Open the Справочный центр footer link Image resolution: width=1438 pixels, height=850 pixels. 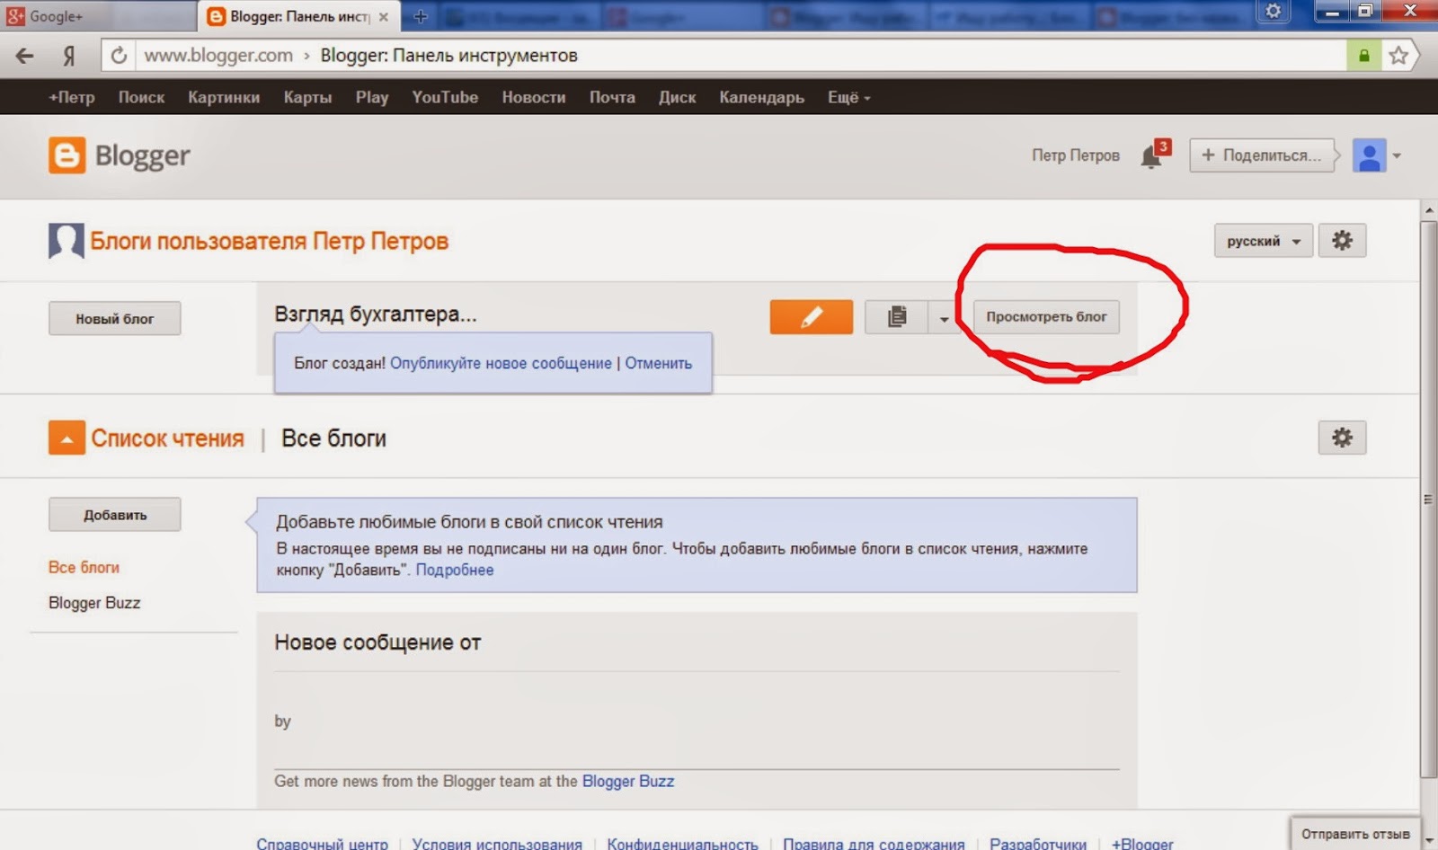322,844
